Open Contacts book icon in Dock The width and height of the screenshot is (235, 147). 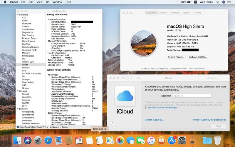click(69, 141)
